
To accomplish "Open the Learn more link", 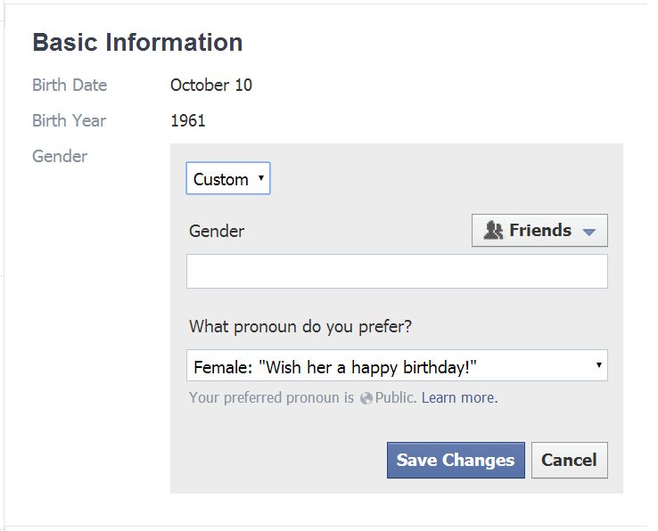I will (x=459, y=397).
